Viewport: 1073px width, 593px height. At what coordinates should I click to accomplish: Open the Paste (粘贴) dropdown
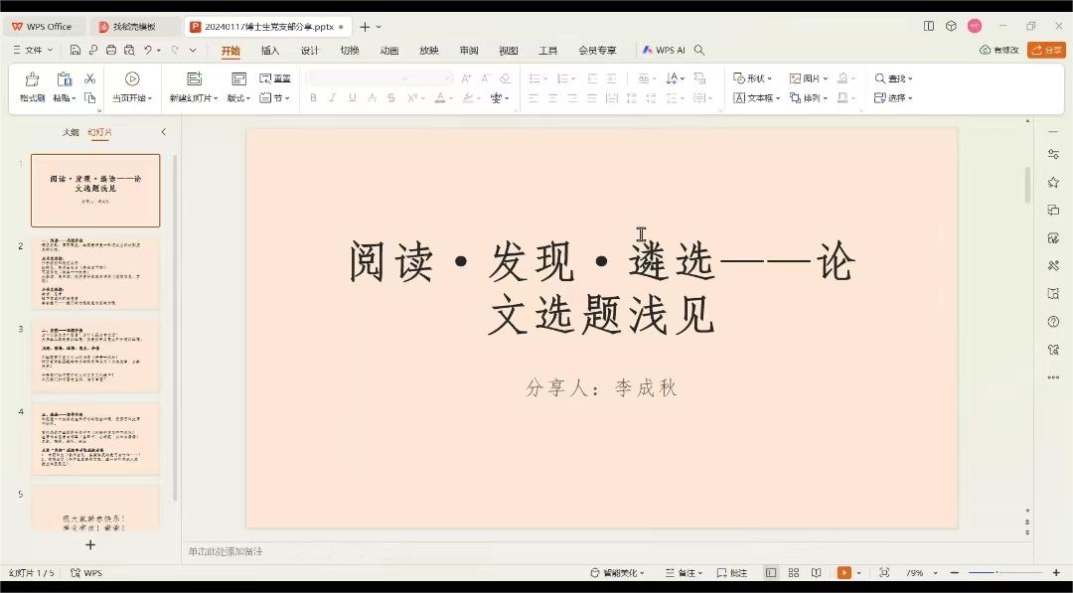coord(65,97)
